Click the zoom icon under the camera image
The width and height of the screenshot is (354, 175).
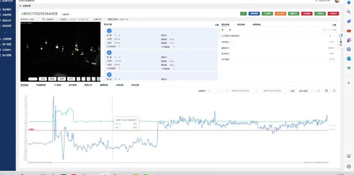pos(88,79)
